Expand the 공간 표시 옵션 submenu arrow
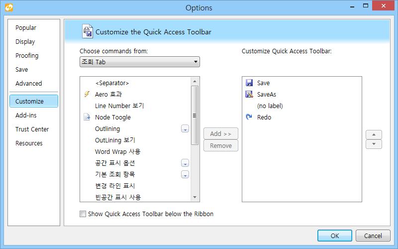The width and height of the screenshot is (398, 249). tap(185, 163)
